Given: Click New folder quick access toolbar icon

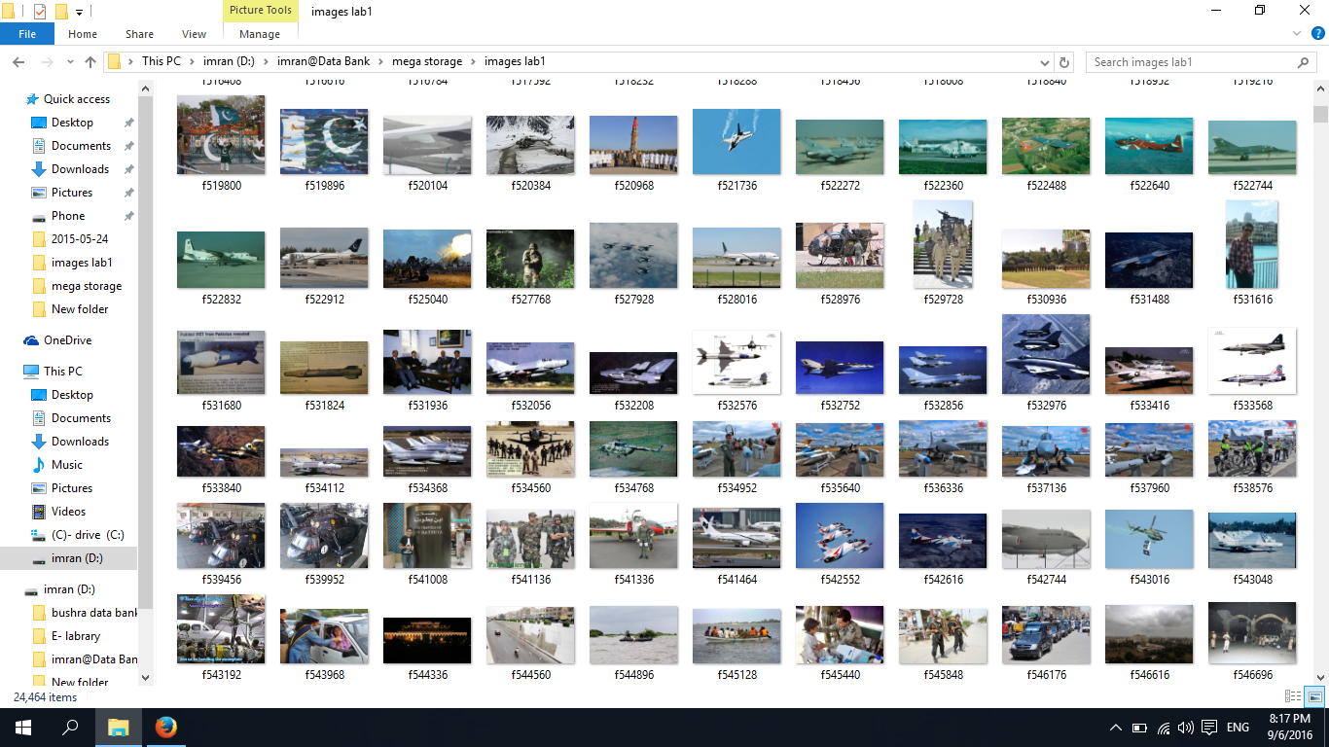Looking at the screenshot, I should point(61,12).
